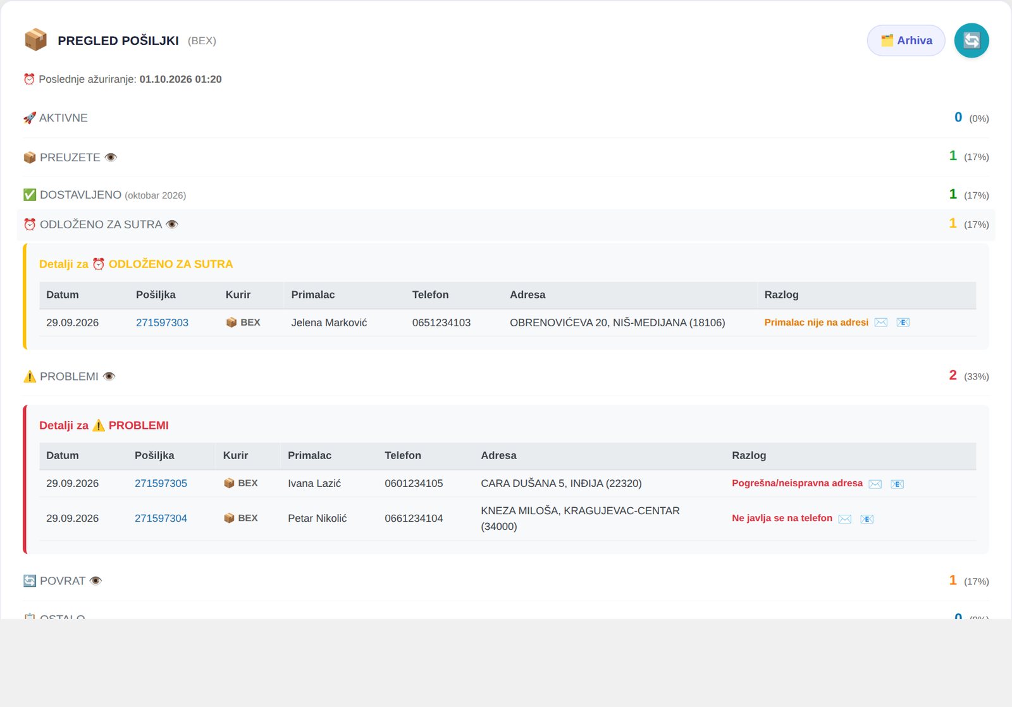This screenshot has width=1012, height=707.
Task: Click the Pošiljka column header in PROBLEMI table
Action: tap(154, 455)
